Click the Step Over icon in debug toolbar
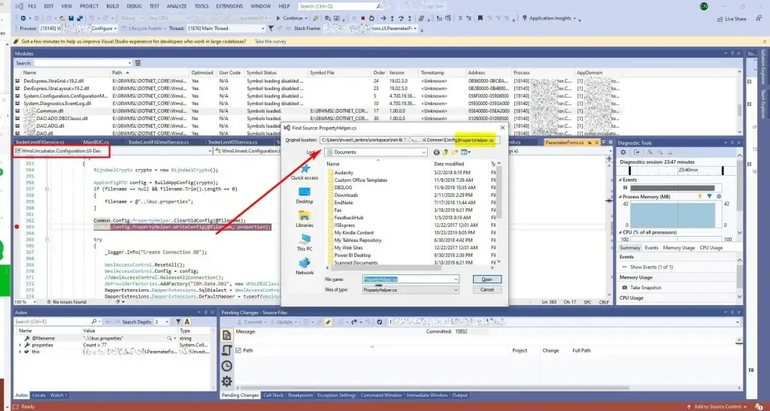This screenshot has height=411, width=770. click(x=402, y=18)
